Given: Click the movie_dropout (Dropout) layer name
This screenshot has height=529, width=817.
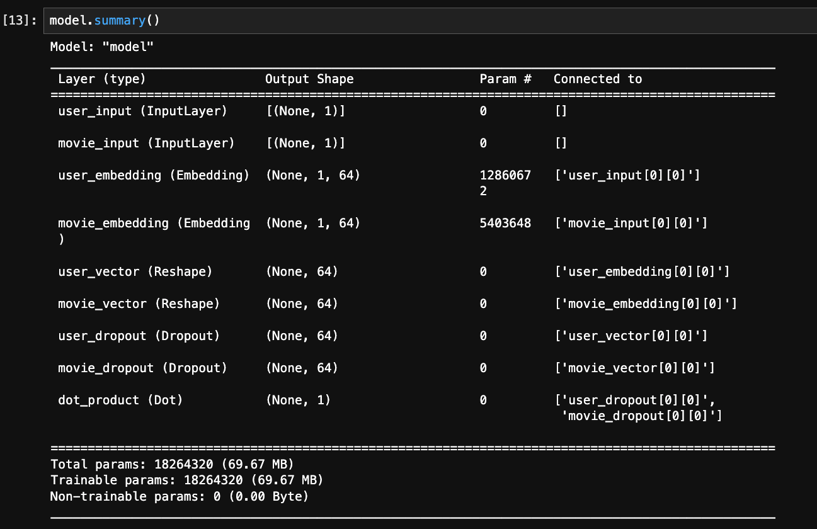Looking at the screenshot, I should pos(142,368).
